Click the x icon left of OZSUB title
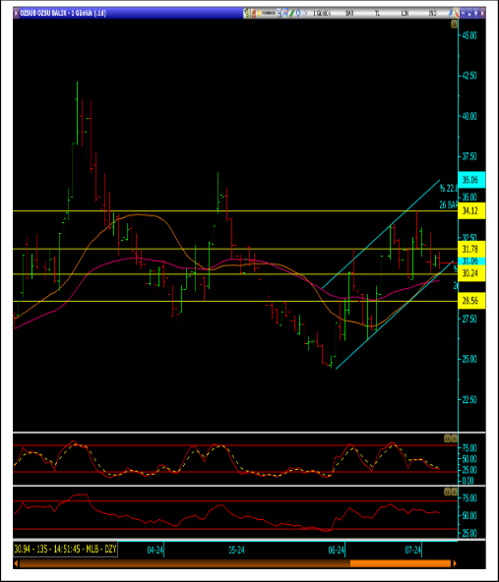Image resolution: width=499 pixels, height=582 pixels. pos(16,14)
